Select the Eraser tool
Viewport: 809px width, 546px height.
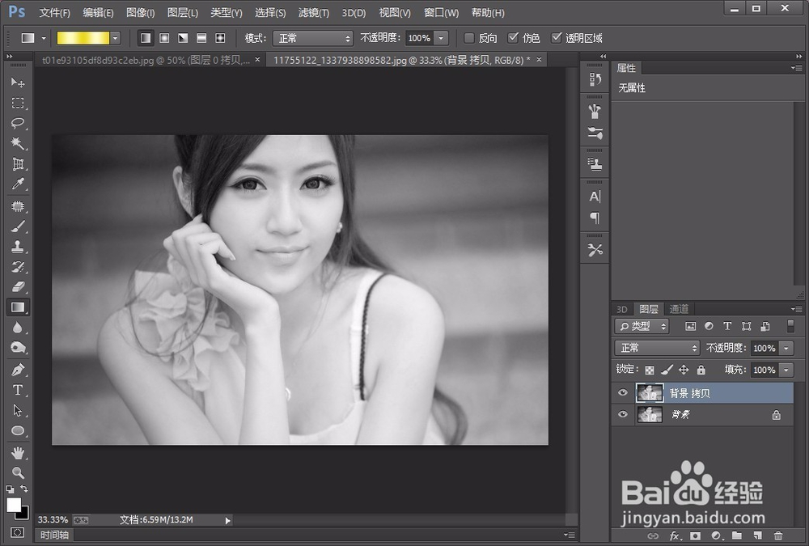[x=18, y=287]
